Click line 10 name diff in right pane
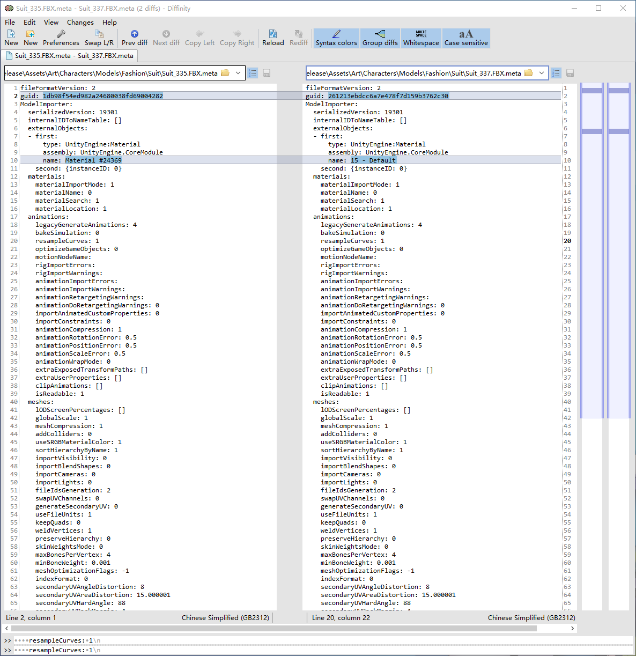Viewport: 636px width, 656px height. pyautogui.click(x=374, y=160)
